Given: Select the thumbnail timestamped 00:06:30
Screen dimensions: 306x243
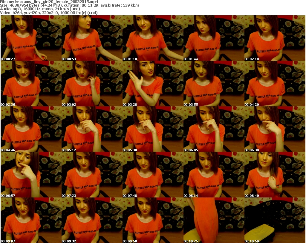Looking at the screenshot, I should pos(275,129).
